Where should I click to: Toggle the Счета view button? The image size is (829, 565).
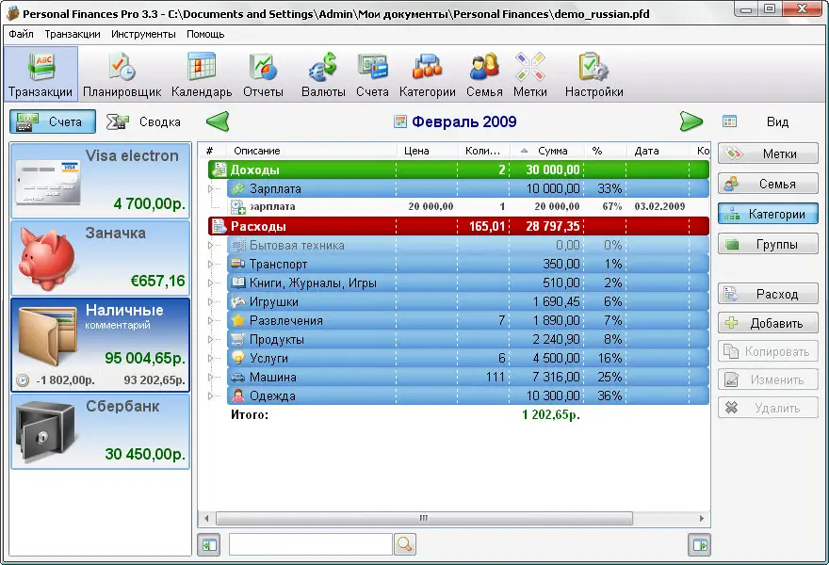53,121
